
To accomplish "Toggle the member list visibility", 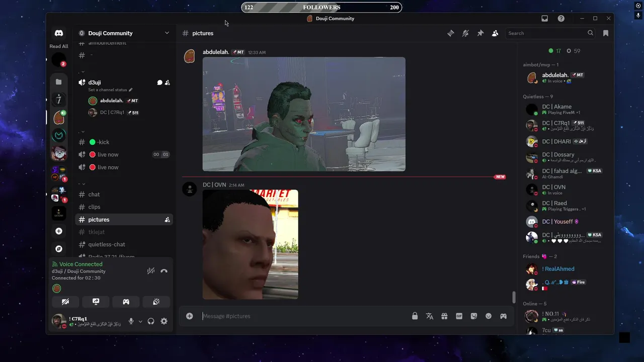I will pyautogui.click(x=495, y=33).
